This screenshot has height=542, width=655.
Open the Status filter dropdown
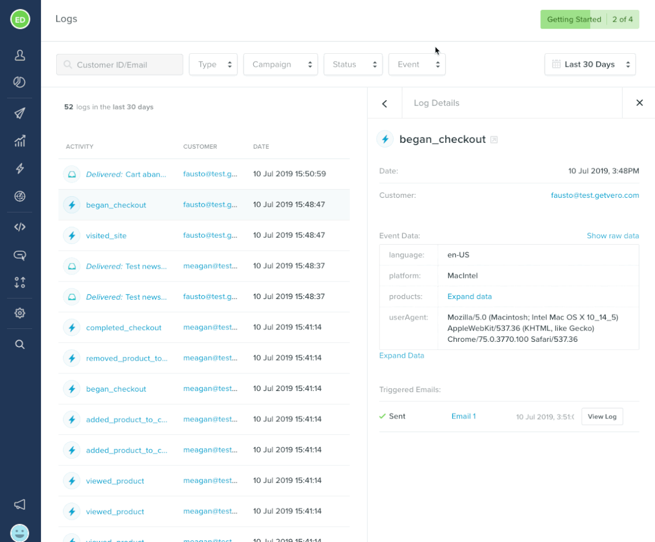(353, 64)
